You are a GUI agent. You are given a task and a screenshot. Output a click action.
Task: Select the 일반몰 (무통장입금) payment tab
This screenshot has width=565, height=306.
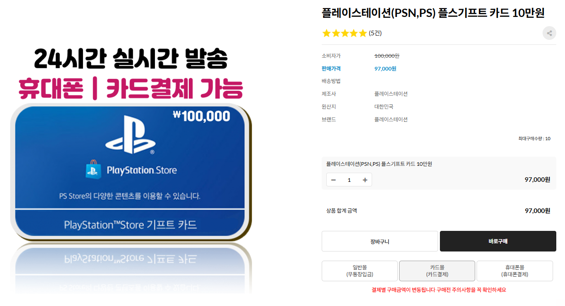click(x=360, y=271)
